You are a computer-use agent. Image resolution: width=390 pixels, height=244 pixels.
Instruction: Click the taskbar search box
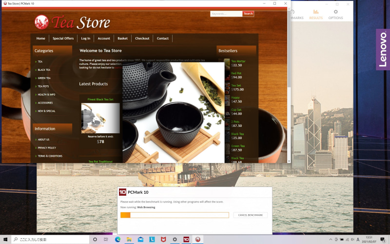coord(50,239)
